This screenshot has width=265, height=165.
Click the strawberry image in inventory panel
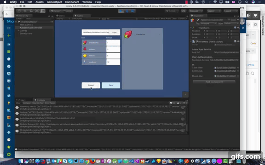coord(128,34)
